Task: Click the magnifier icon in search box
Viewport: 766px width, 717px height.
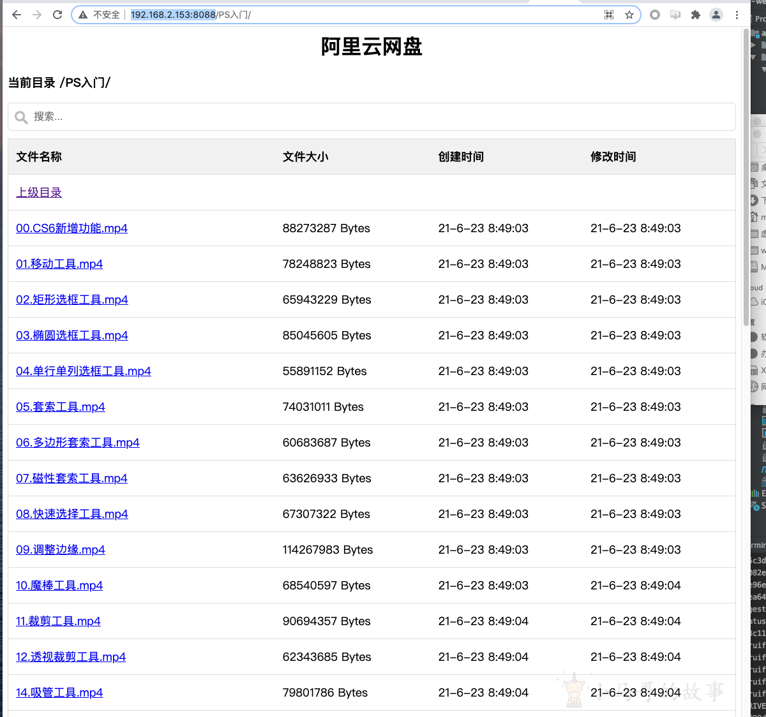Action: click(x=21, y=117)
